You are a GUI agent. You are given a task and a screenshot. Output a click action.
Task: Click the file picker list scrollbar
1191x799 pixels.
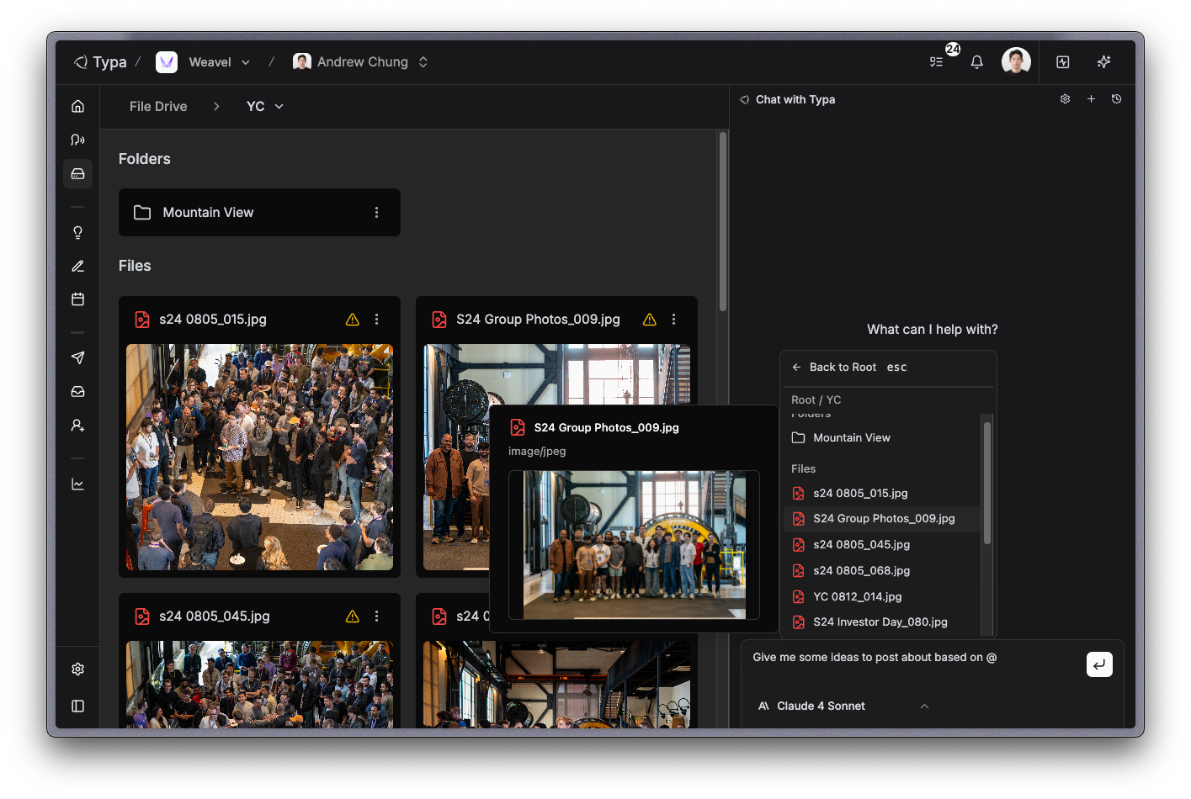pos(987,484)
